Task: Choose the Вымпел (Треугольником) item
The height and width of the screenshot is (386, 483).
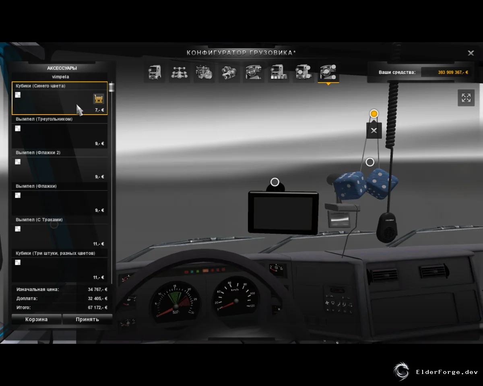Action: pos(60,131)
